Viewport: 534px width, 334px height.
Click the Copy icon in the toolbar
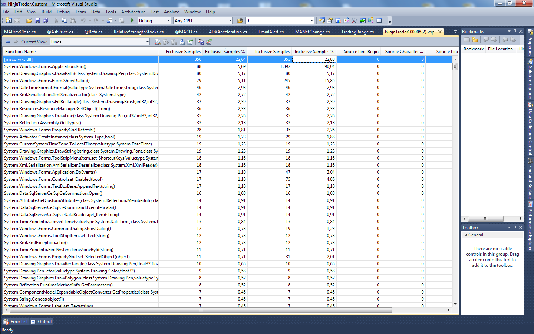click(64, 21)
